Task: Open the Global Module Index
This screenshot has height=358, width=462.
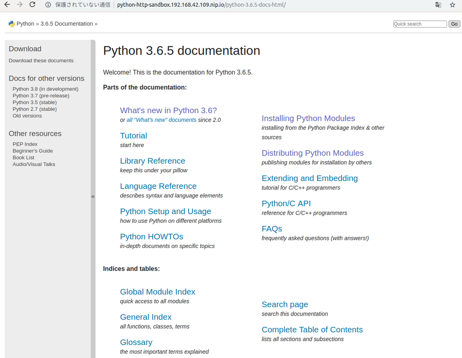Action: click(157, 292)
